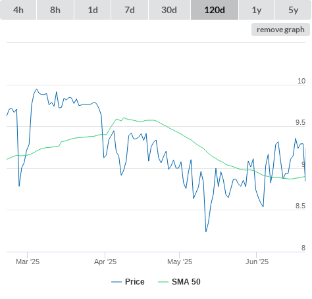This screenshot has width=312, height=299.
Task: Click the SMA 50 peak in April
Action: 124,118
